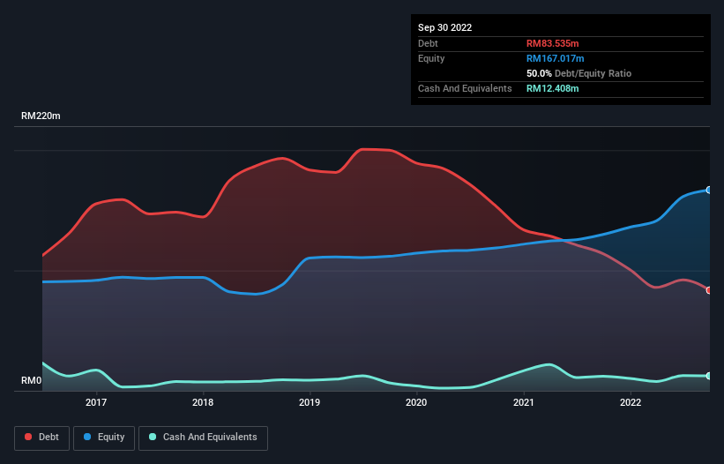Click the Sep 30 2022 tooltip date
724x464 pixels.
point(445,27)
